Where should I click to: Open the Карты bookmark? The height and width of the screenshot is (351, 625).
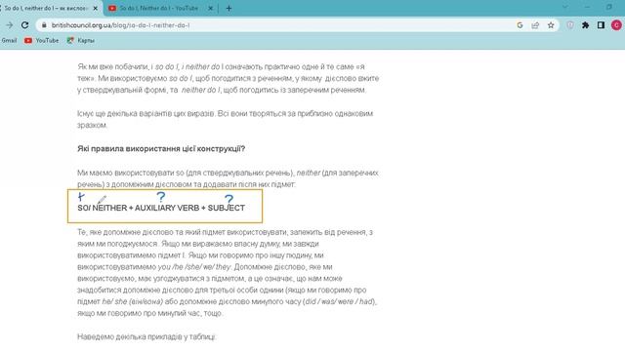click(x=81, y=41)
